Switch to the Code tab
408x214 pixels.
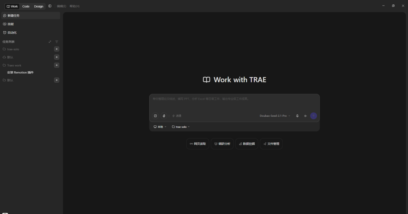coord(26,6)
